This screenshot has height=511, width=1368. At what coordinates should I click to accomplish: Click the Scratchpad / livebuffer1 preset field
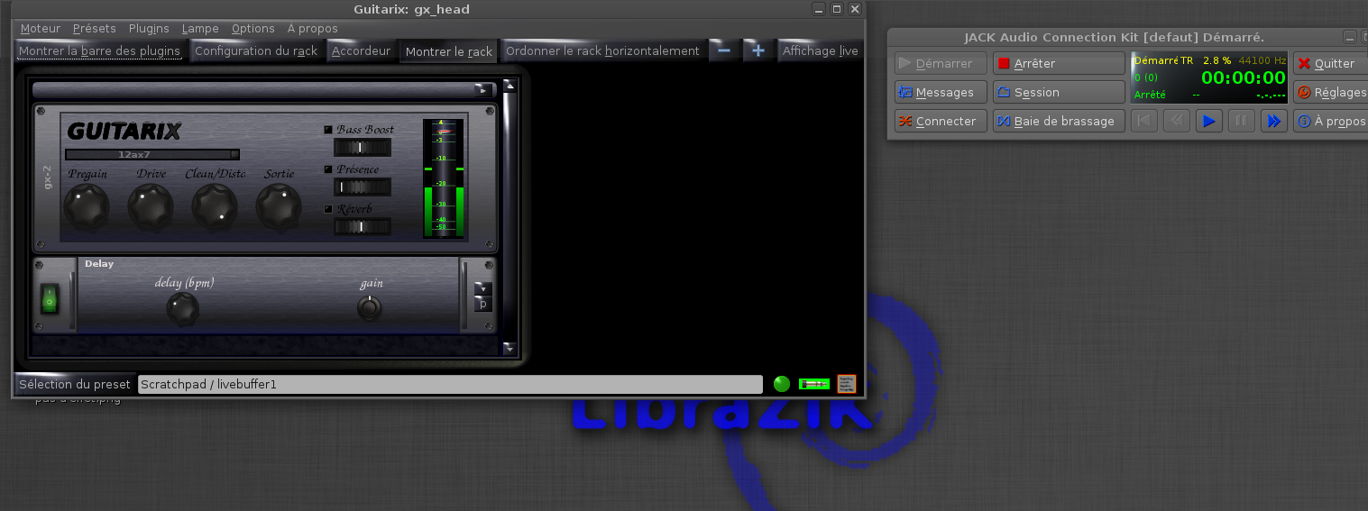coord(451,384)
